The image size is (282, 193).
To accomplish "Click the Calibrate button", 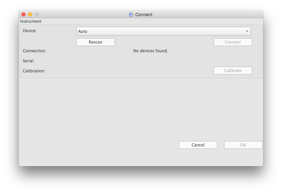I will point(233,70).
